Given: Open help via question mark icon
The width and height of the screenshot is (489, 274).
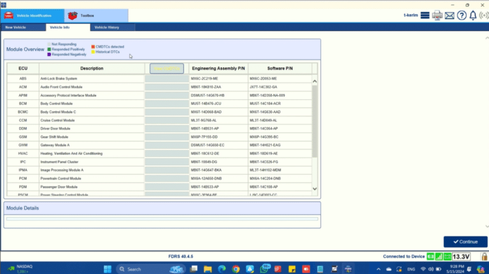Looking at the screenshot, I should [462, 15].
